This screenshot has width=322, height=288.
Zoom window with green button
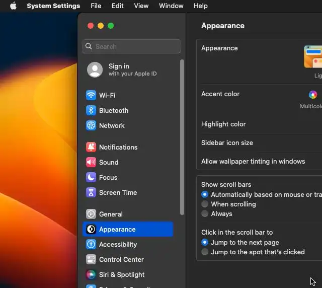[111, 26]
